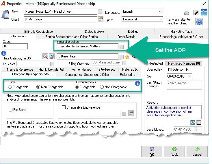Open the Opened On date dropdown
This screenshot has width=212, height=164.
(x=189, y=76)
